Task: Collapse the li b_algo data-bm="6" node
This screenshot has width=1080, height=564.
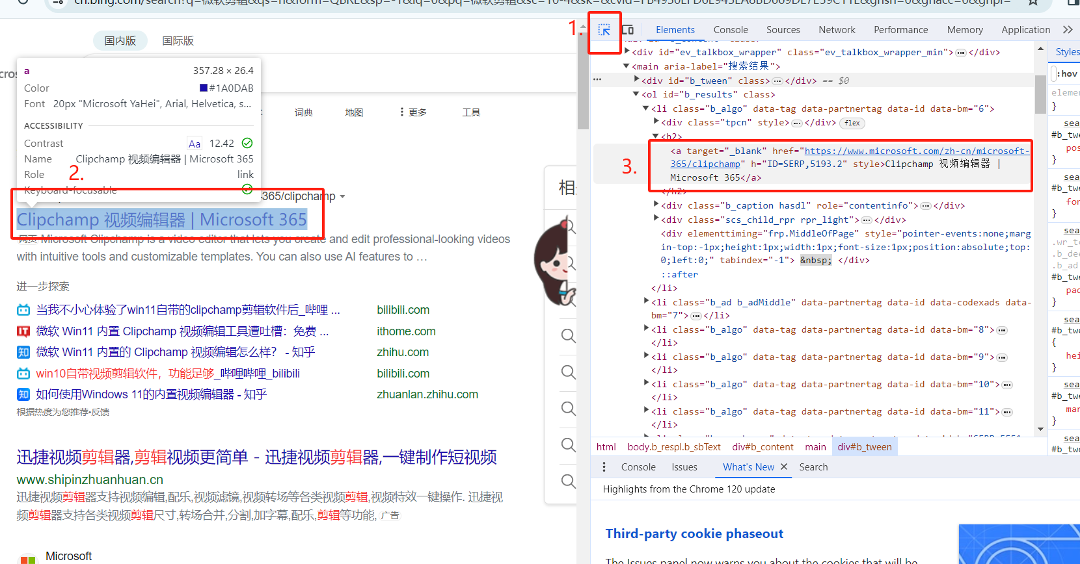Action: tap(646, 108)
